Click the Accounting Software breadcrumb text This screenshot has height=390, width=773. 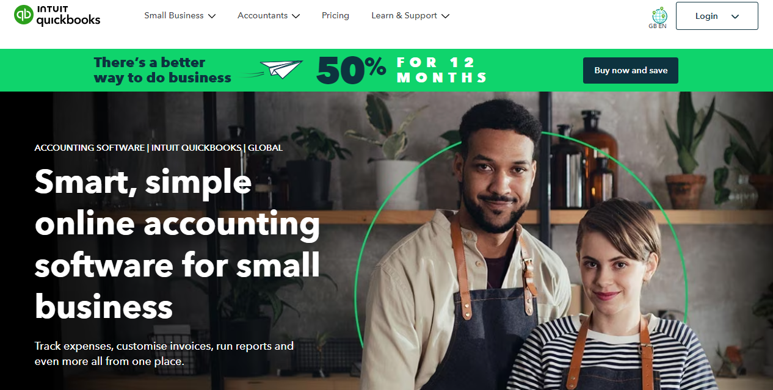[90, 148]
